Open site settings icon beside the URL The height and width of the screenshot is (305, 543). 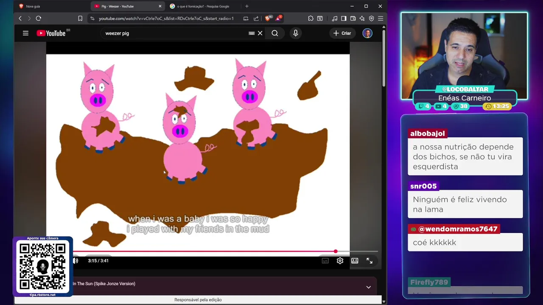[92, 18]
